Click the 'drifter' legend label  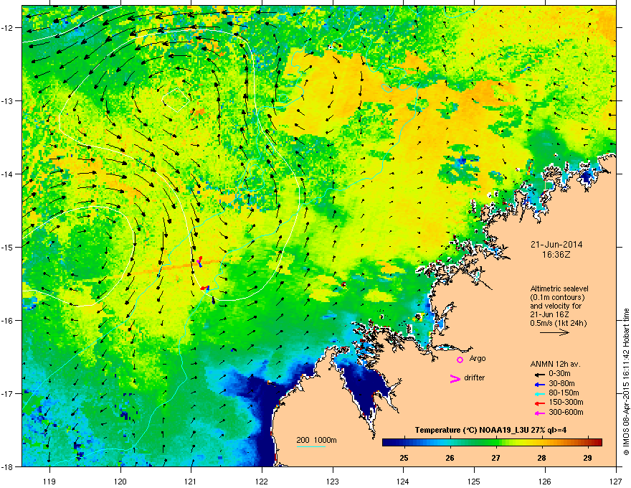click(475, 377)
